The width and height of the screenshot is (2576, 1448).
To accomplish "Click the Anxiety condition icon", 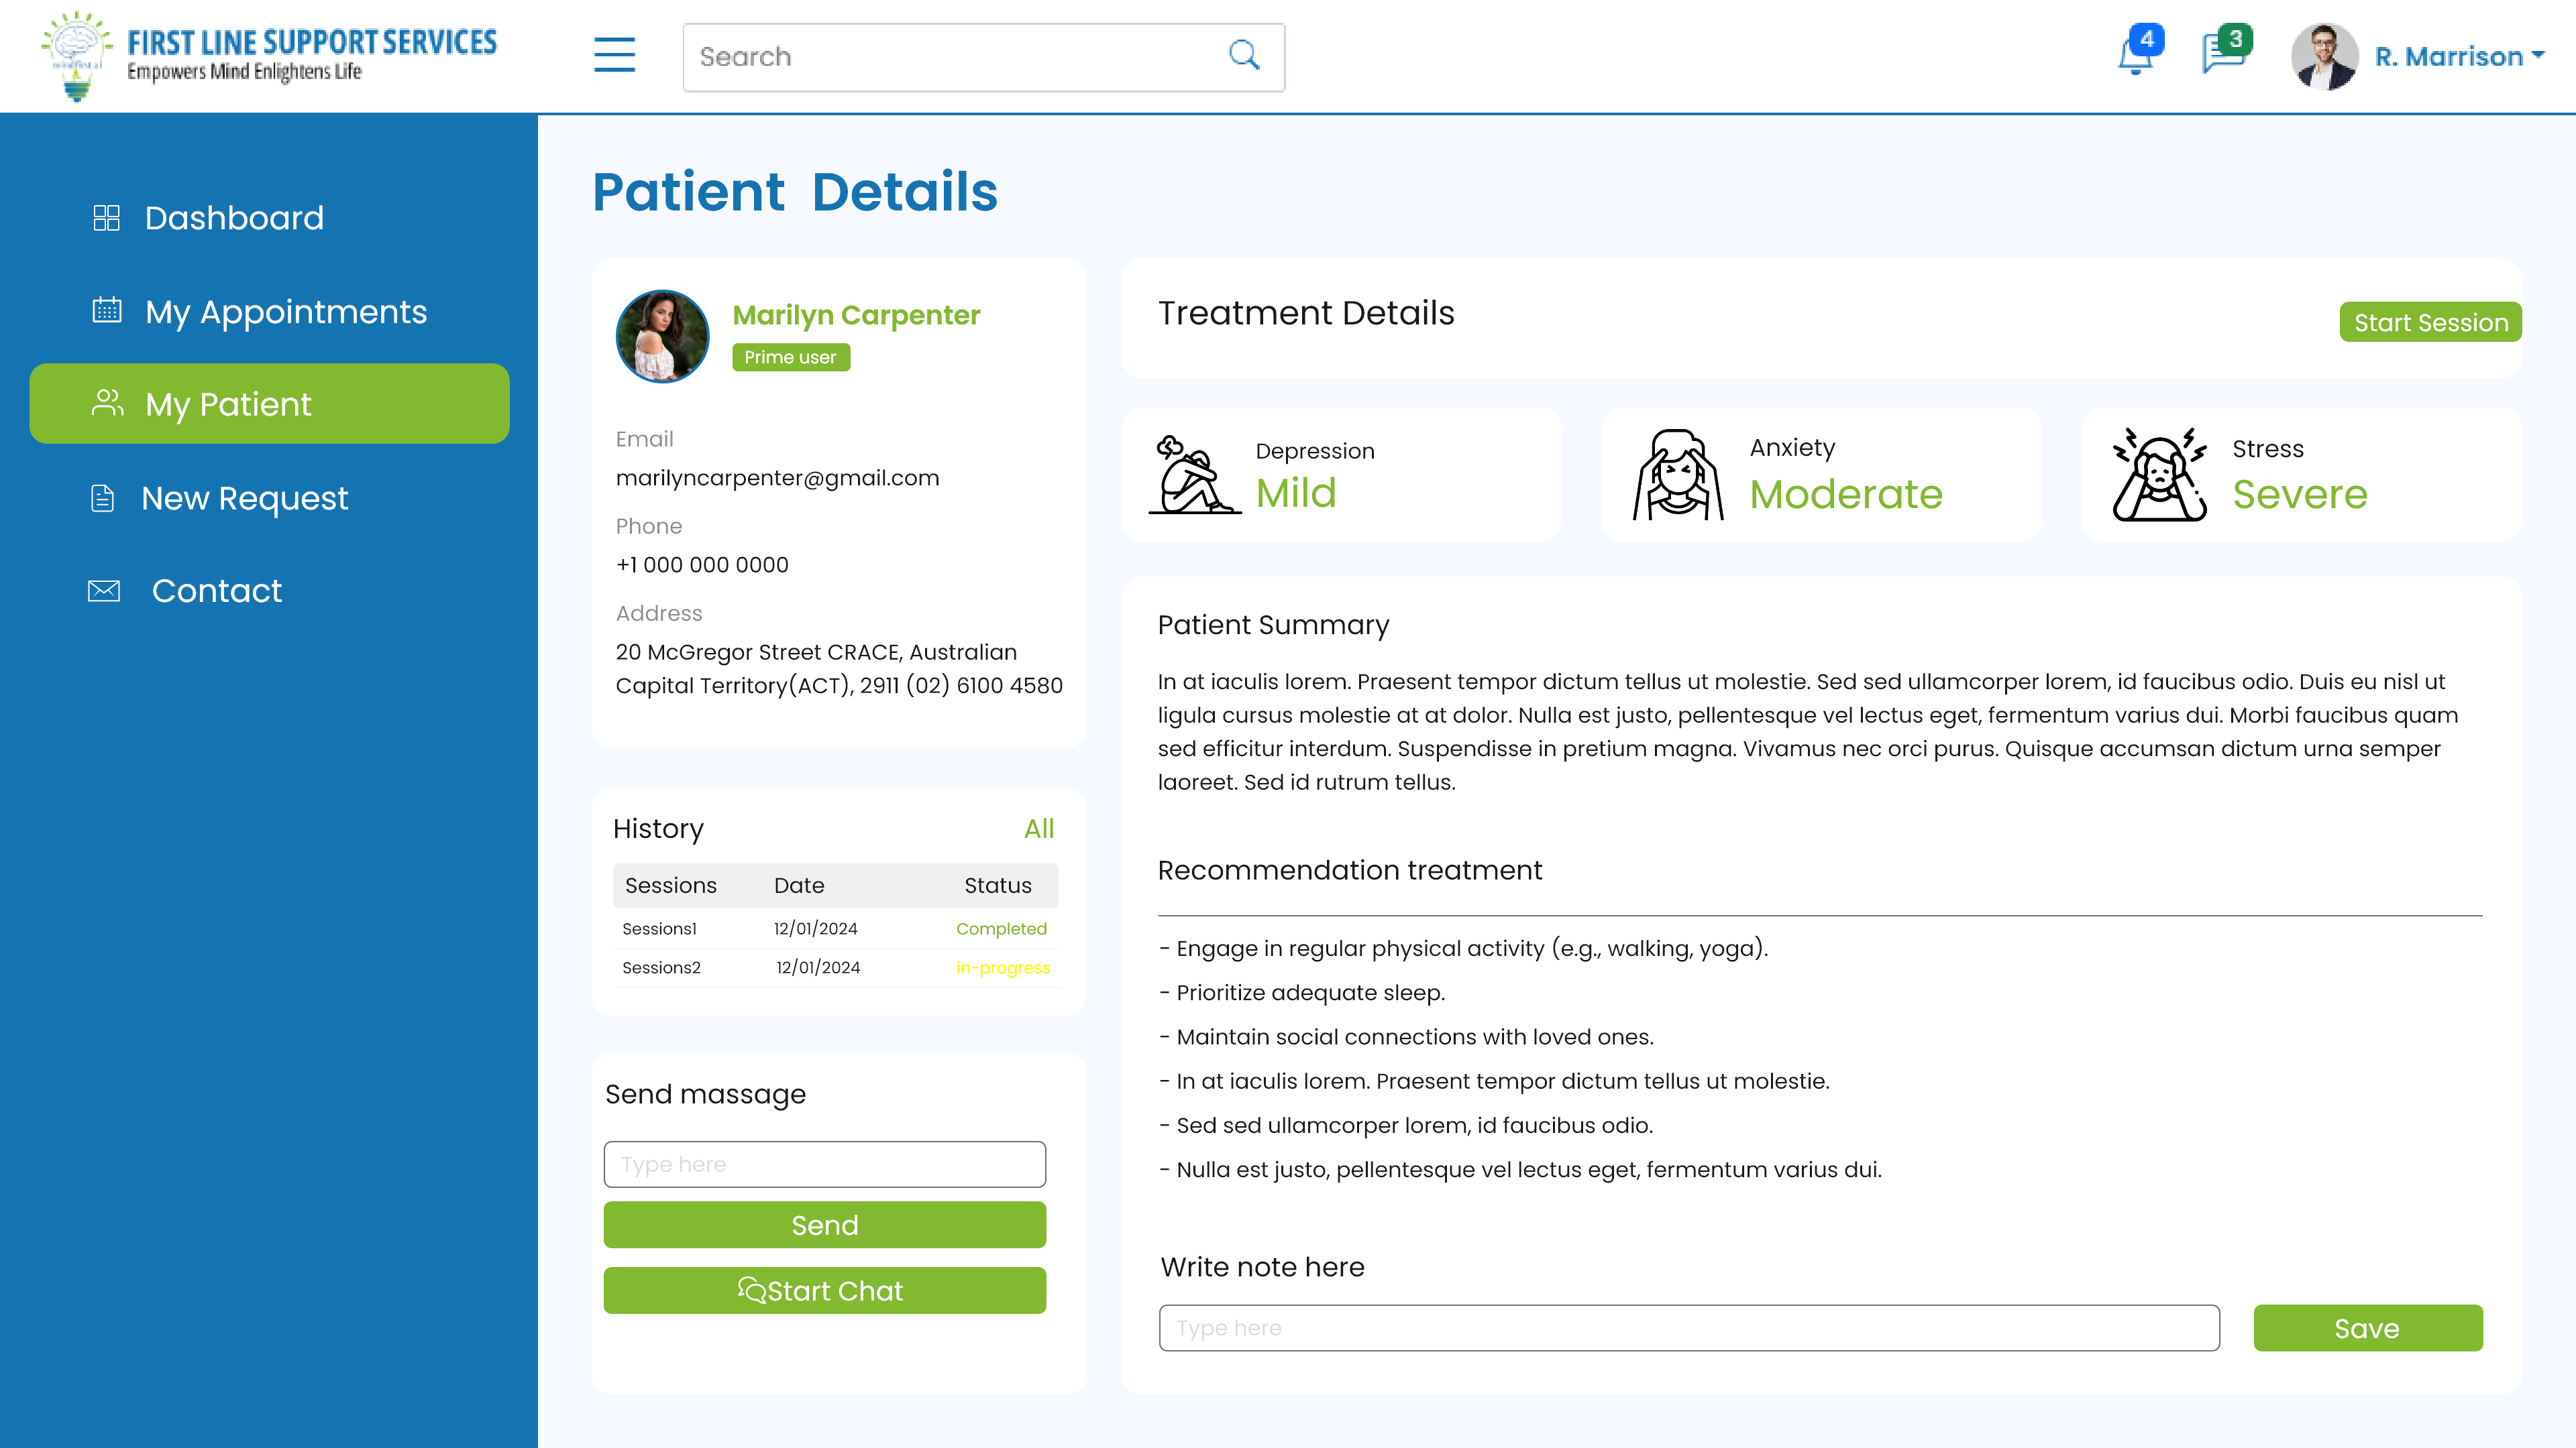I will [x=1679, y=475].
